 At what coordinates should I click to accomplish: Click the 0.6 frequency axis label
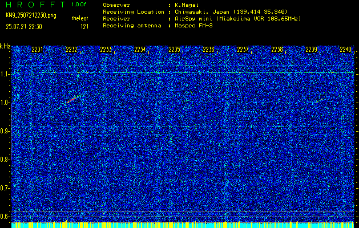pos(5,217)
